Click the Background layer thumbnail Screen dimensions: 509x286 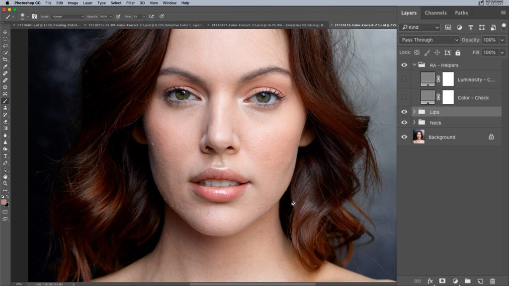click(419, 137)
